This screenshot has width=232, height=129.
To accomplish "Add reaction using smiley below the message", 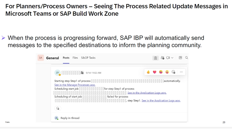I will [58, 108].
